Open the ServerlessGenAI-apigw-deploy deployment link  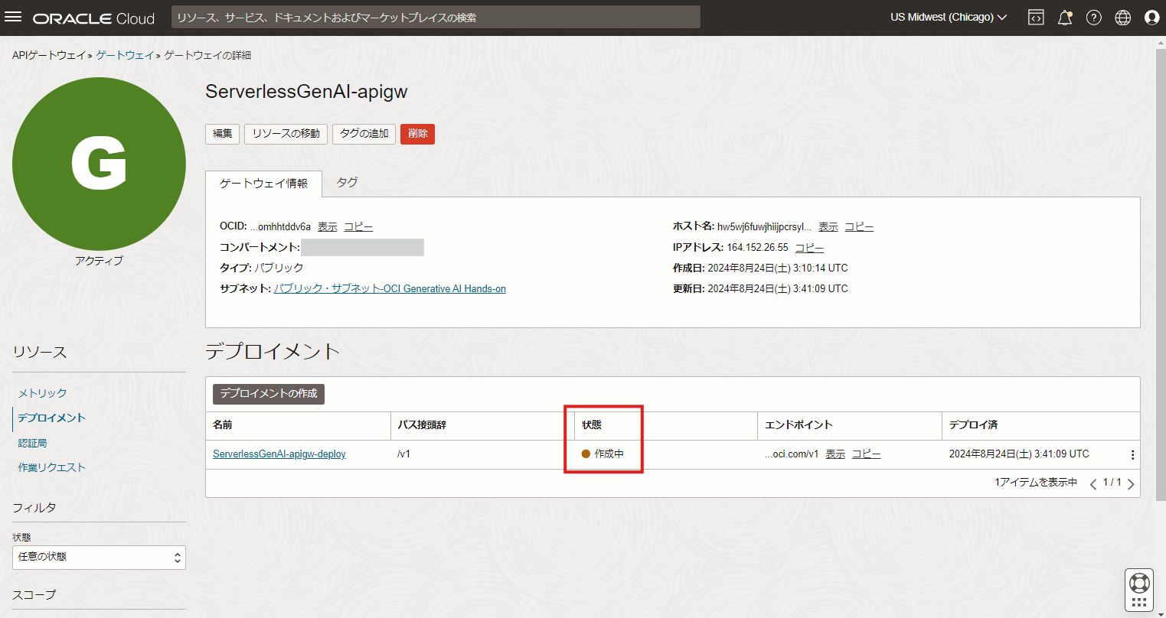(279, 454)
